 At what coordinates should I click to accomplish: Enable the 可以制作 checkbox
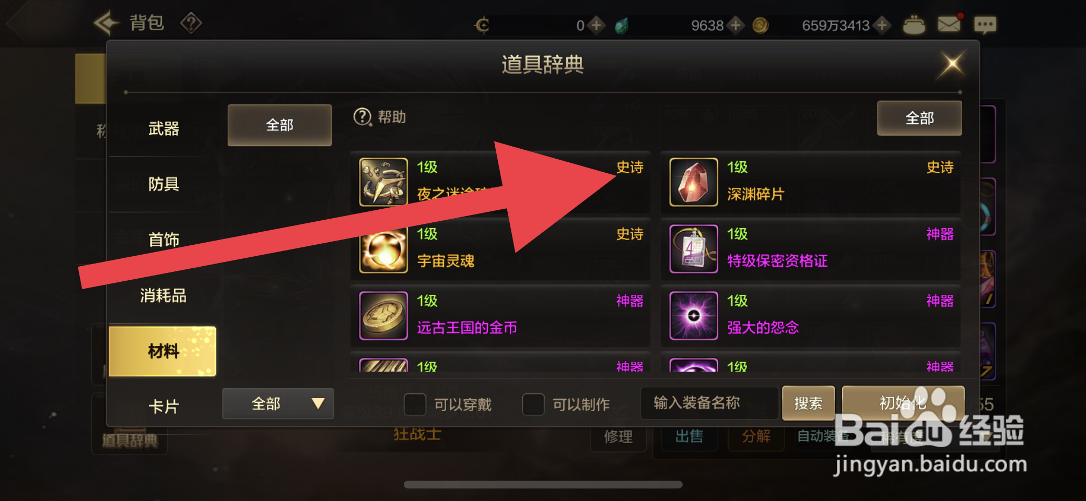pos(533,404)
